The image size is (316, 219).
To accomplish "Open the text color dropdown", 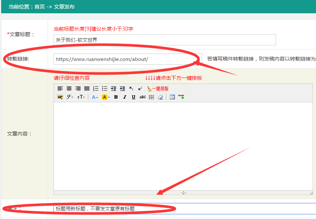I will (95, 97).
